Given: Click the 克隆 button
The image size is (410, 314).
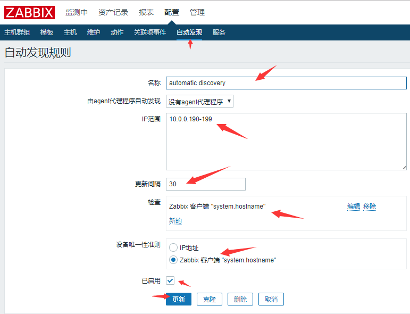Looking at the screenshot, I should coord(210,299).
